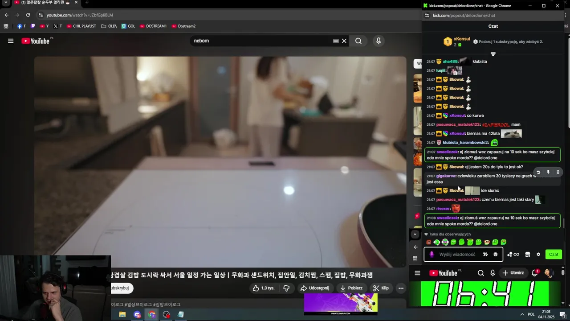Open the X 'T' bookmark
Viewport: 570px width, 321px height.
pyautogui.click(x=57, y=26)
